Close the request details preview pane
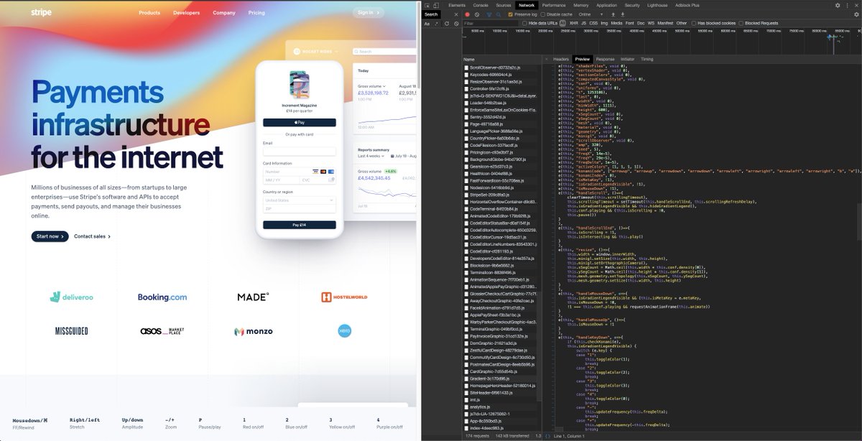 click(x=546, y=59)
